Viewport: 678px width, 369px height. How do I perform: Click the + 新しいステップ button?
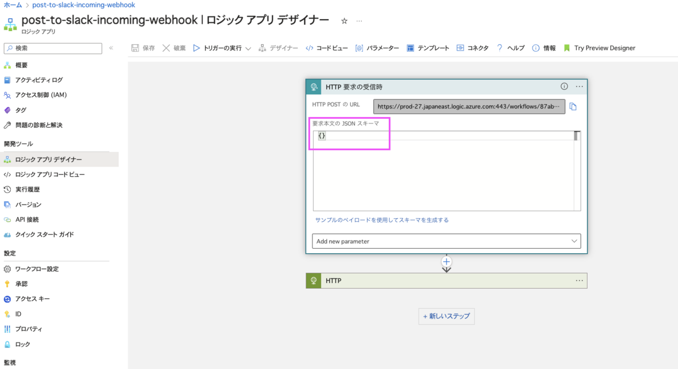446,316
